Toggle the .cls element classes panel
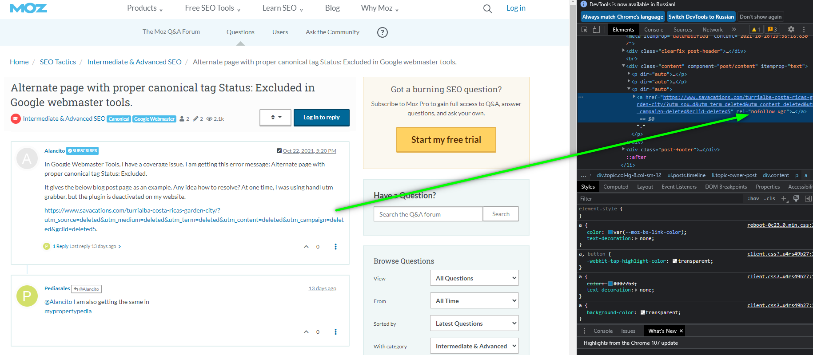 pyautogui.click(x=770, y=199)
